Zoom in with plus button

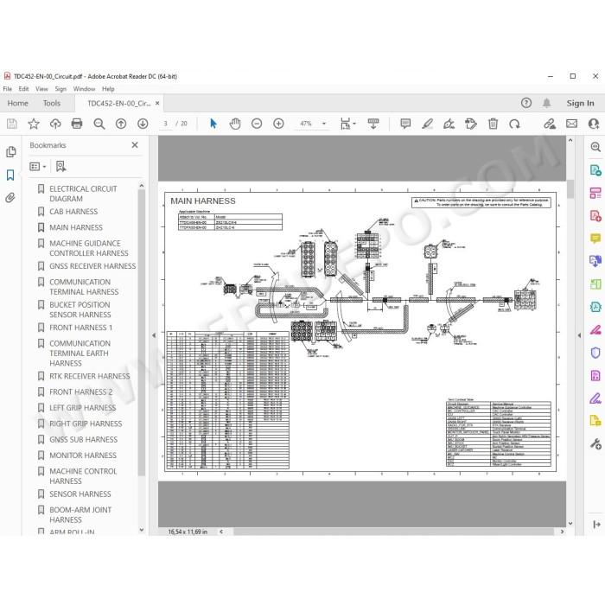click(278, 124)
